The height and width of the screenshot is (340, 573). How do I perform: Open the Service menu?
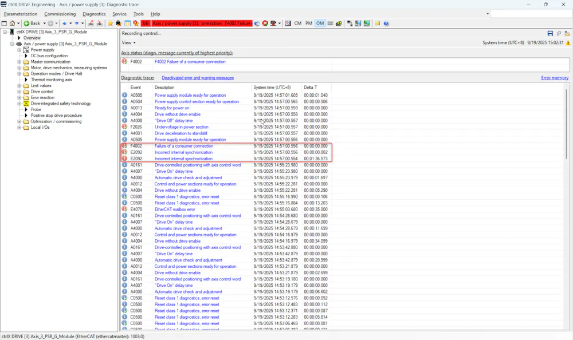[119, 14]
